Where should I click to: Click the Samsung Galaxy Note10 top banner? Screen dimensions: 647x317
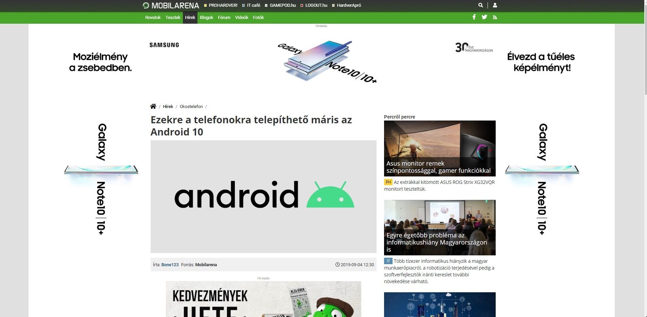(x=321, y=62)
